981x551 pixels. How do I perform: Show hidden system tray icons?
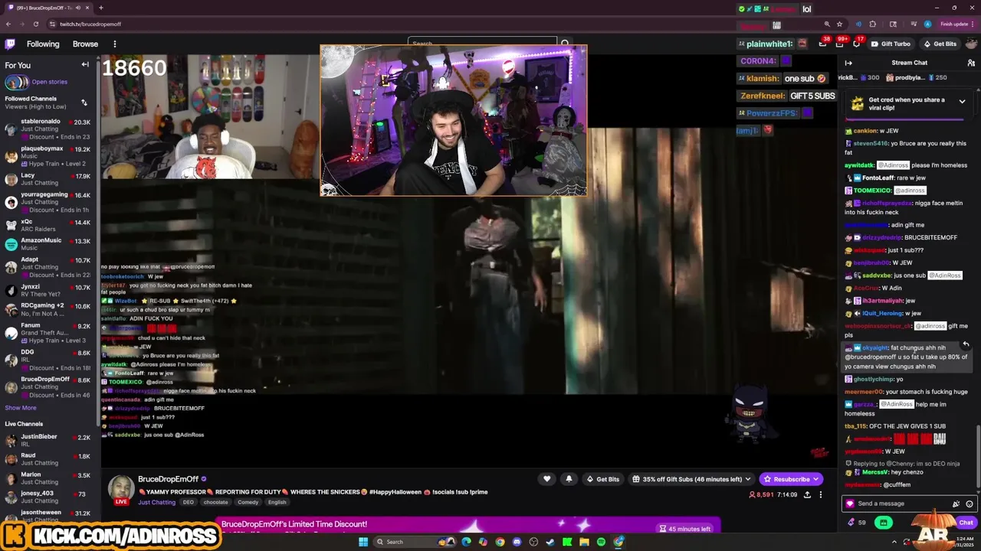click(894, 542)
